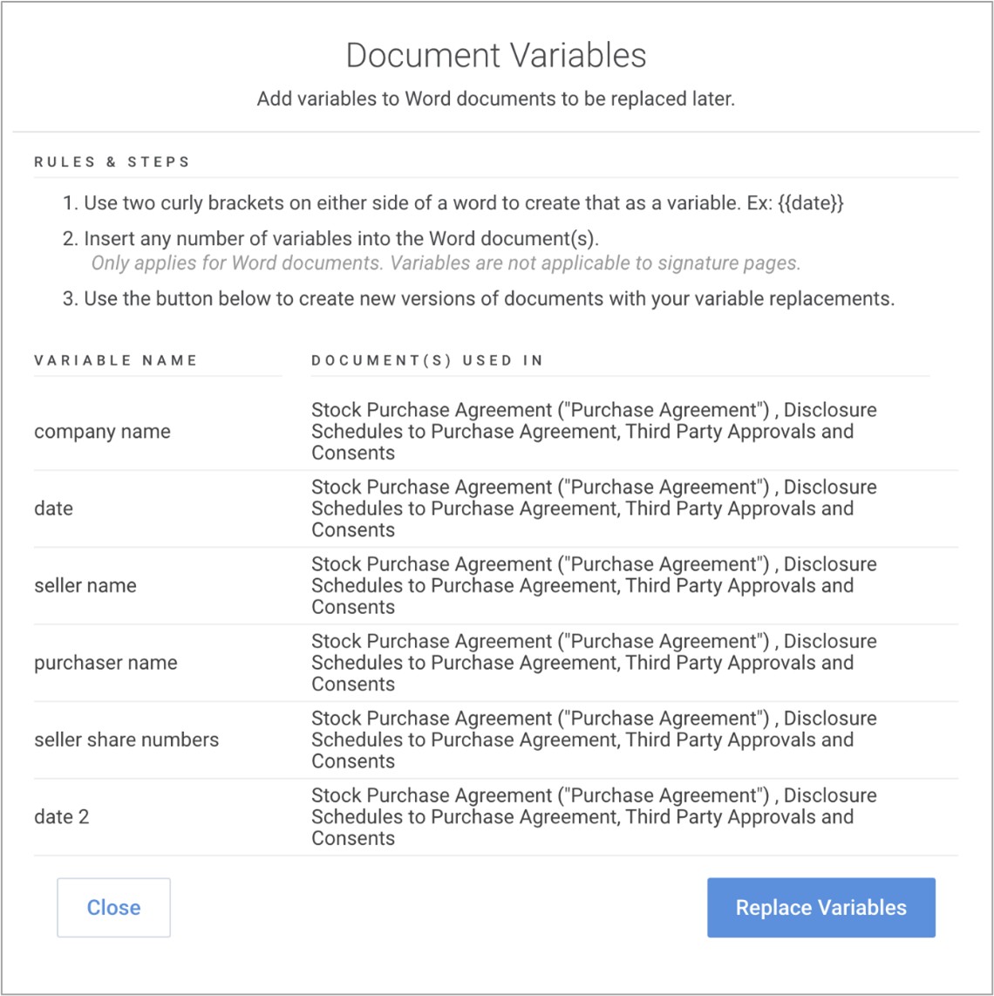
Task: Click the Replace Variables button
Action: pos(820,907)
